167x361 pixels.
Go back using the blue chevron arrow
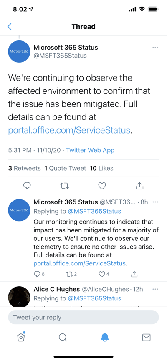(x=10, y=26)
